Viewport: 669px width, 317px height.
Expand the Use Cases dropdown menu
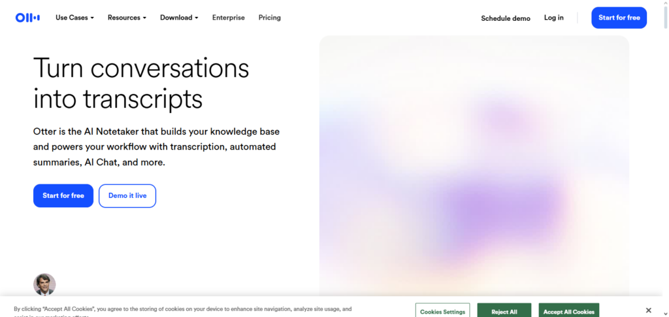click(x=74, y=18)
